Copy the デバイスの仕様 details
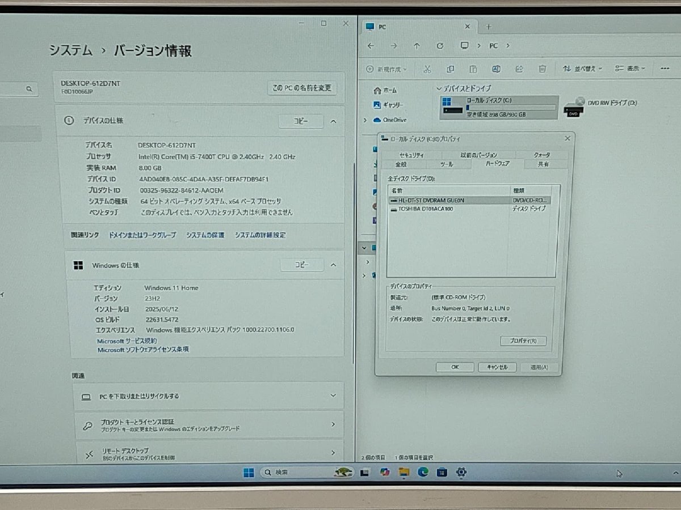Image resolution: width=681 pixels, height=510 pixels. tap(301, 121)
